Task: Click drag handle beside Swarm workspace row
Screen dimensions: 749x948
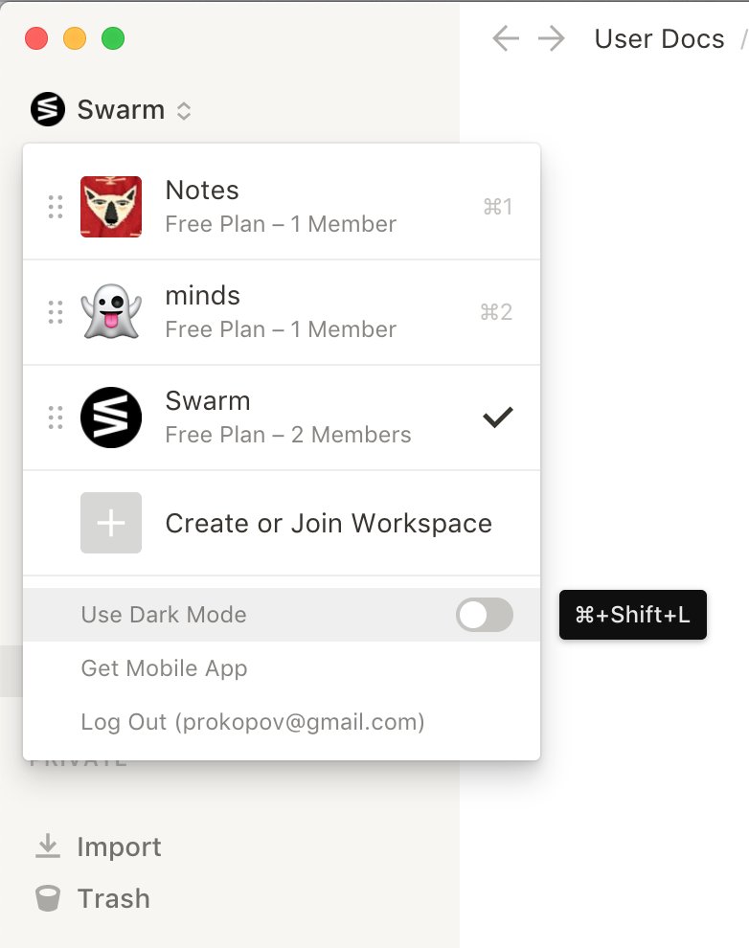Action: click(x=56, y=418)
